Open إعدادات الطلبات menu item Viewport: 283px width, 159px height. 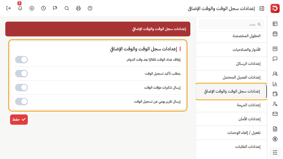pyautogui.click(x=231, y=147)
